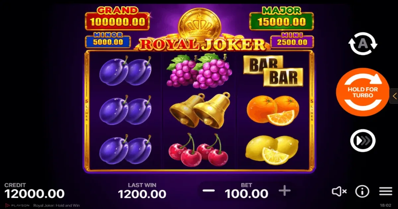Decrease the bet with the minus button

pyautogui.click(x=209, y=191)
